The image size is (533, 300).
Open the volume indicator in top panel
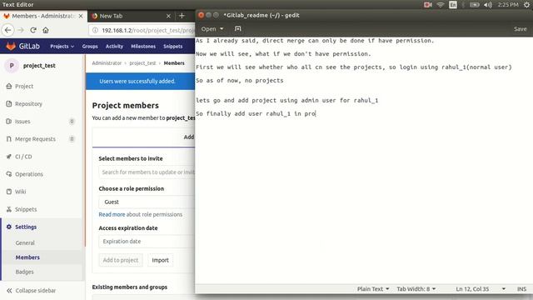tap(488, 5)
